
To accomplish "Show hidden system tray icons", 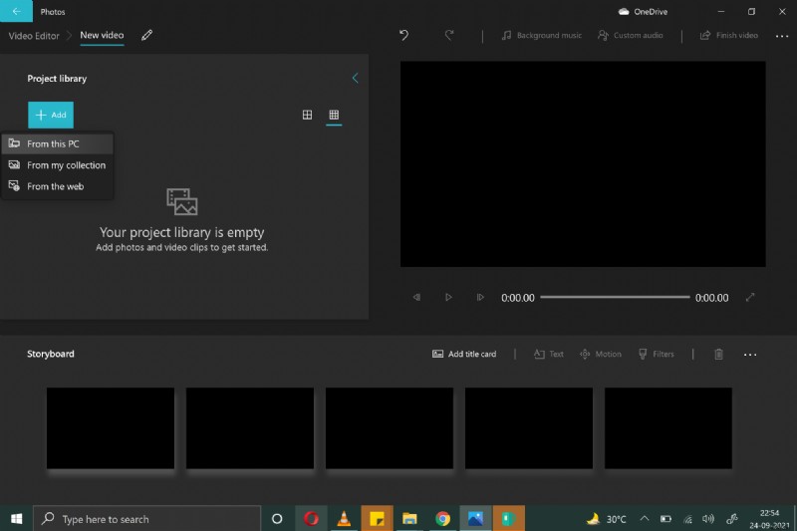I will pos(644,519).
